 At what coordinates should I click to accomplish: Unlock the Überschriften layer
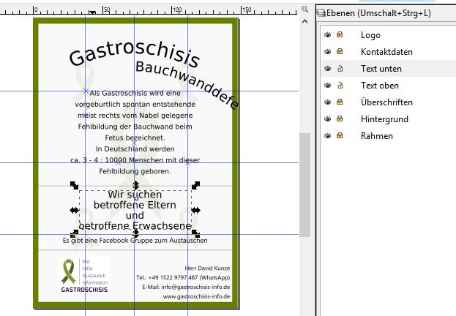pos(340,102)
